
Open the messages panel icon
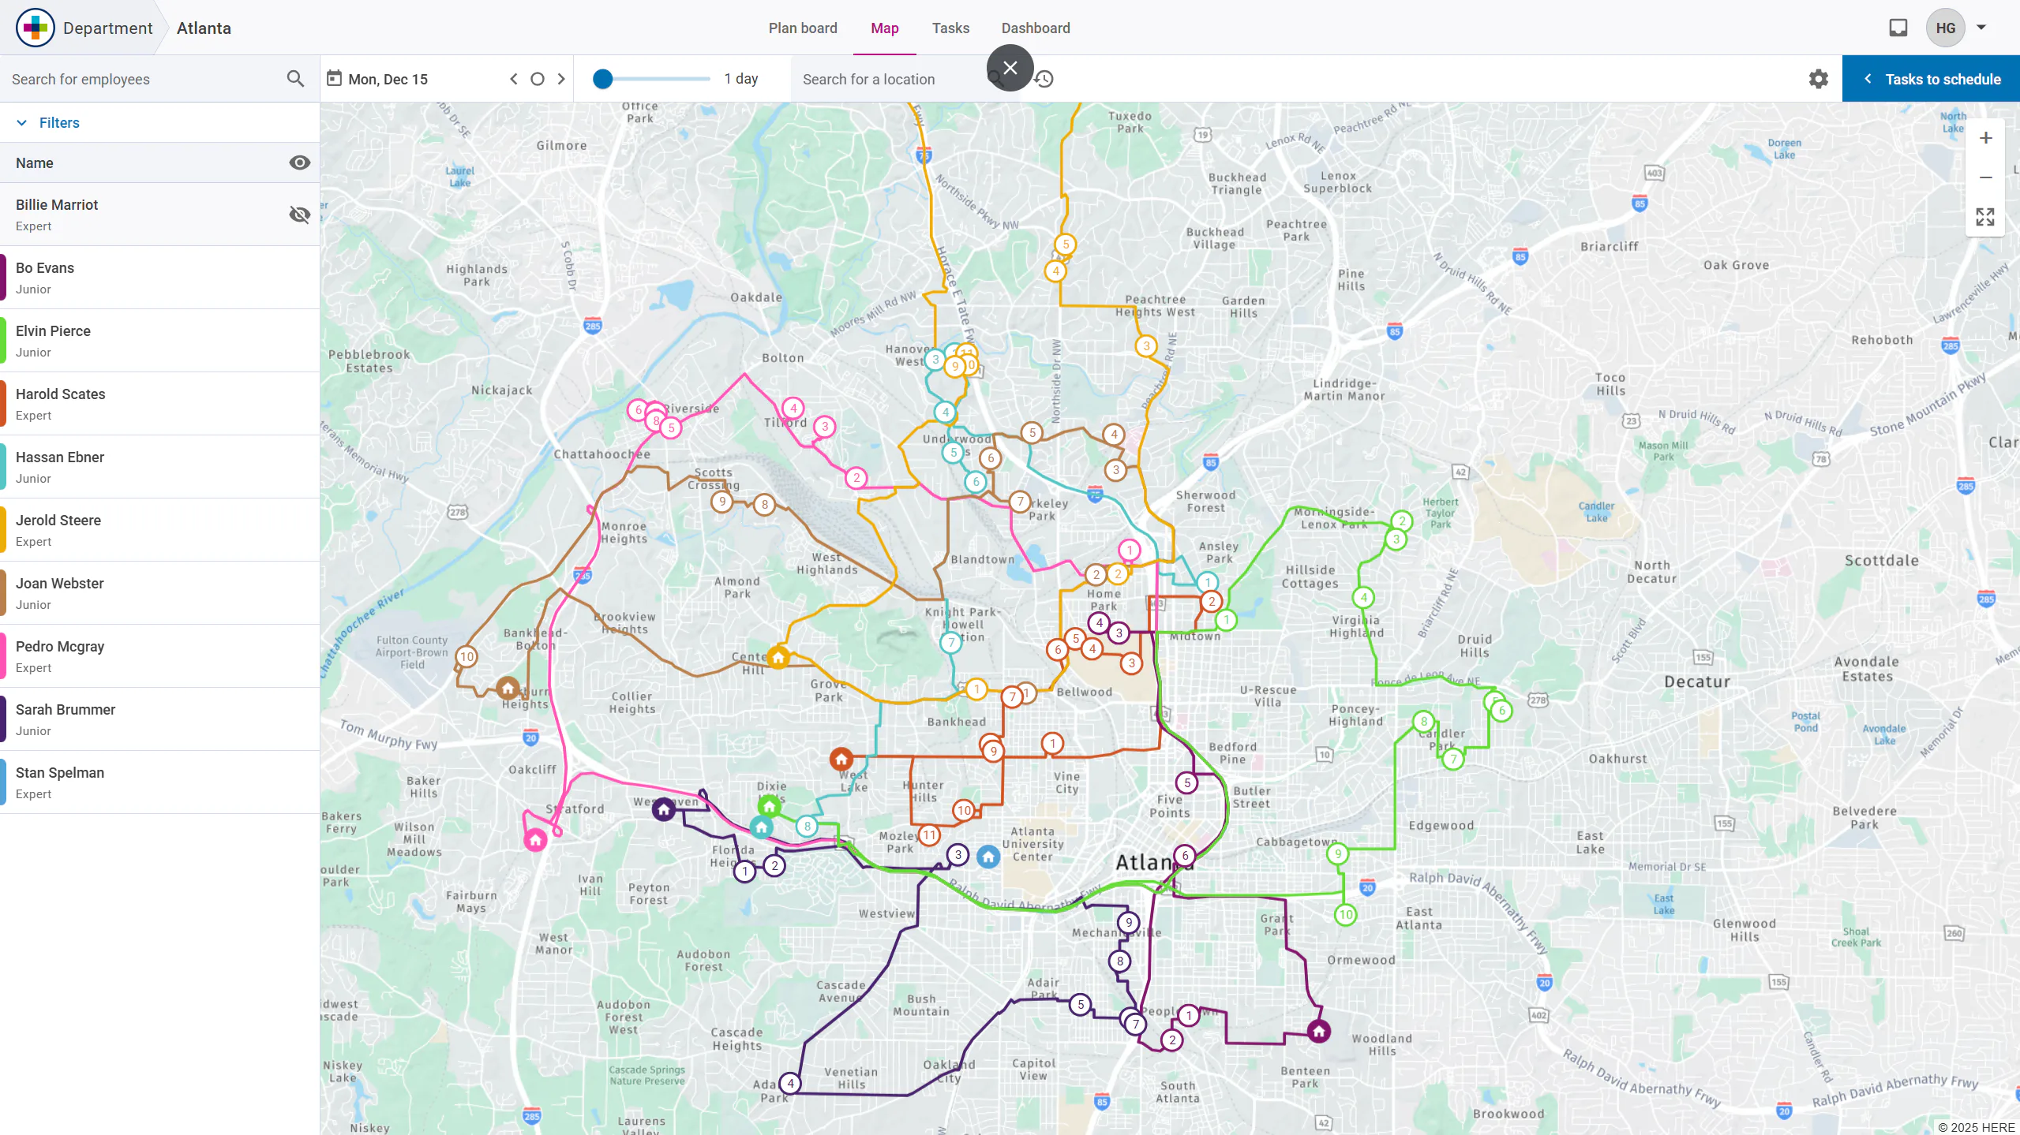[1898, 28]
